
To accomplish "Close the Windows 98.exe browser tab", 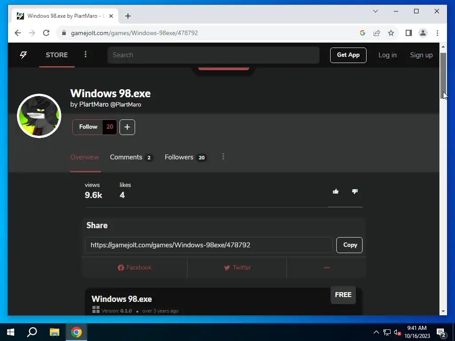I will 111,16.
